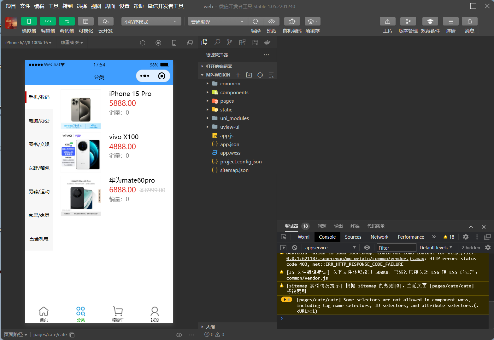Toggle the 调试器 debugger panel button
The height and width of the screenshot is (340, 494).
[67, 21]
